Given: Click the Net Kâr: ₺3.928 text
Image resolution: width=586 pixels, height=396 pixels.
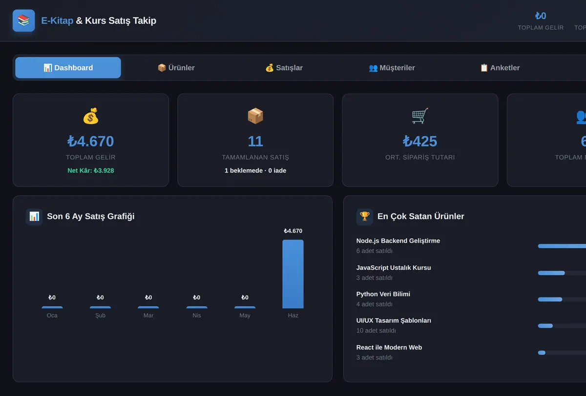Looking at the screenshot, I should (91, 170).
